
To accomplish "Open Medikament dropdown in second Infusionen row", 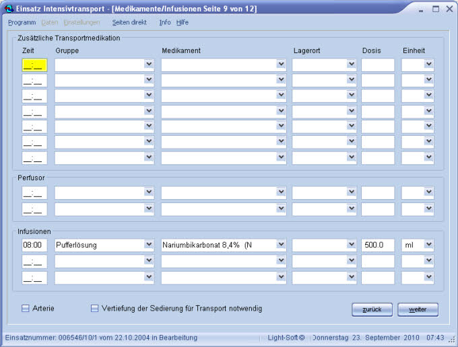I will click(x=281, y=260).
